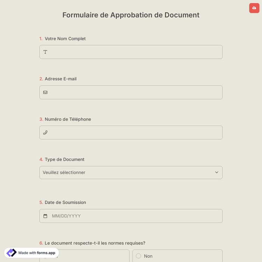
Task: Open the Made with forms.app link
Action: click(37, 253)
